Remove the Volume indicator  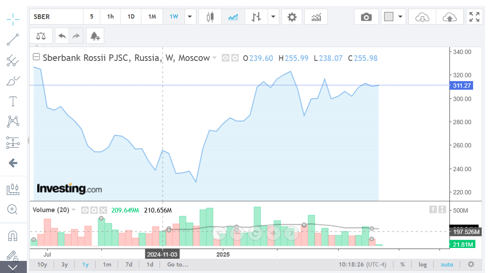tap(103, 210)
